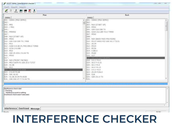
Task: Click the Skip toolbar icon
Action: pyautogui.click(x=30, y=11)
